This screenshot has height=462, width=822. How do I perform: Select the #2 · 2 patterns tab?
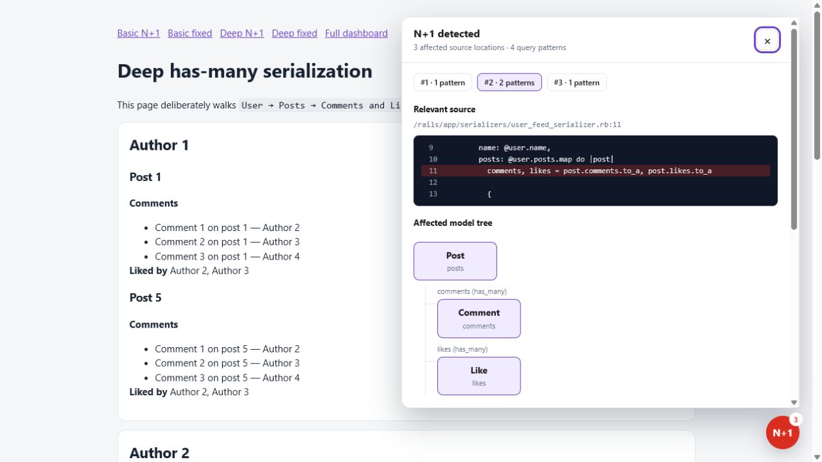(x=509, y=82)
